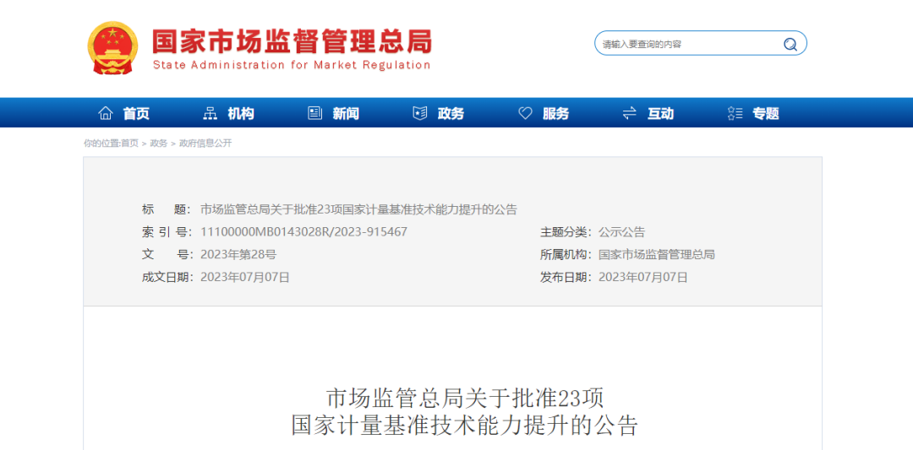Click the document icon beside 政务
Image resolution: width=913 pixels, height=450 pixels.
point(420,113)
